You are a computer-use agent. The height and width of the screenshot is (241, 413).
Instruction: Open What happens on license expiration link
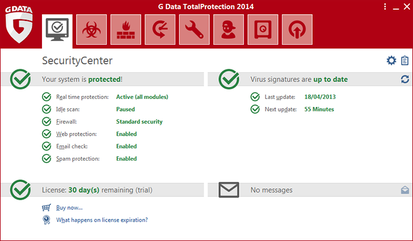click(x=102, y=220)
